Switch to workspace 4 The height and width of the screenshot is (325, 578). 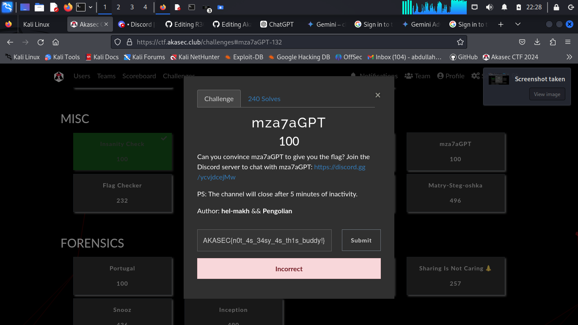(145, 7)
